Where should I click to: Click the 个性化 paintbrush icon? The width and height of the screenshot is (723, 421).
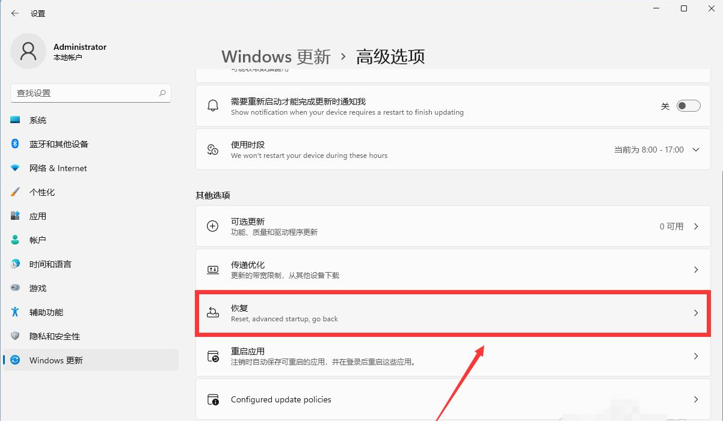[x=16, y=192]
